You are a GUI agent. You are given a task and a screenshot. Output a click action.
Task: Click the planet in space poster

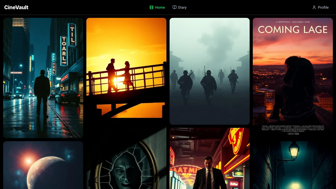(x=43, y=165)
